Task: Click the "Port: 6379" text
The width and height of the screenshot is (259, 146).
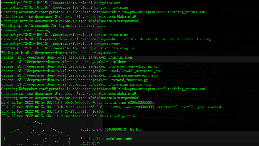Action: (90, 144)
